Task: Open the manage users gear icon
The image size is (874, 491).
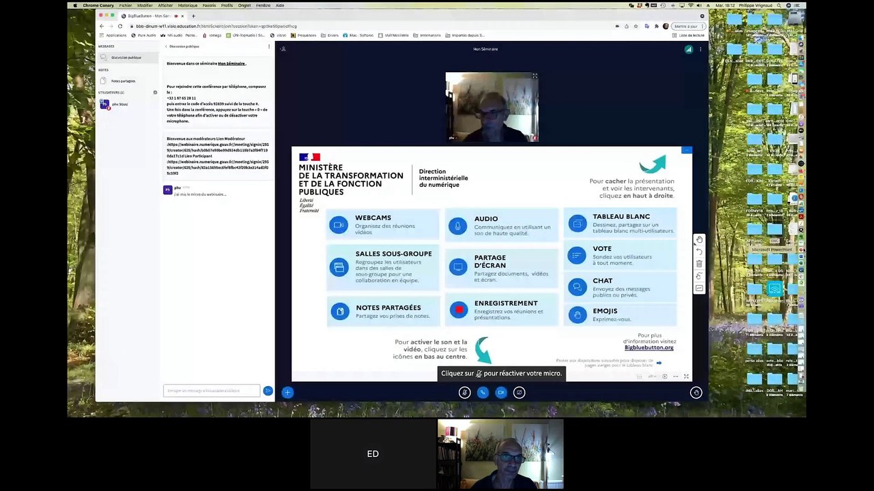Action: click(155, 92)
